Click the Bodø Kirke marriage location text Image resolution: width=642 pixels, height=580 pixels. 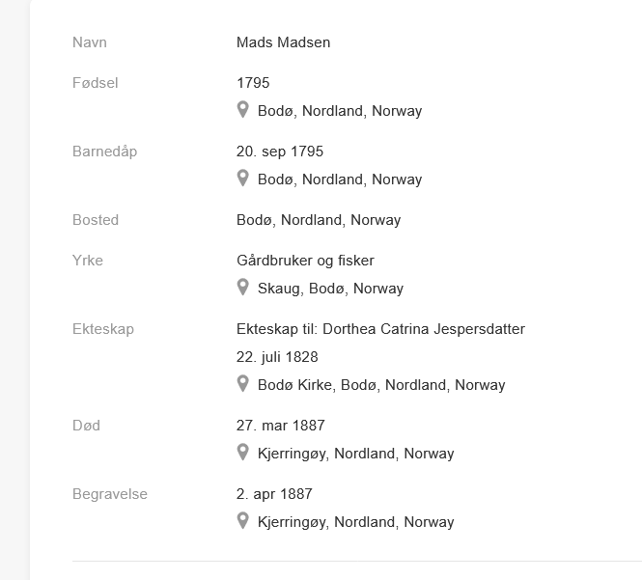(381, 385)
